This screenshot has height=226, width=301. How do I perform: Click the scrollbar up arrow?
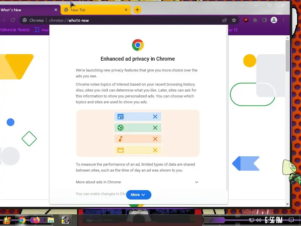[x=287, y=38]
